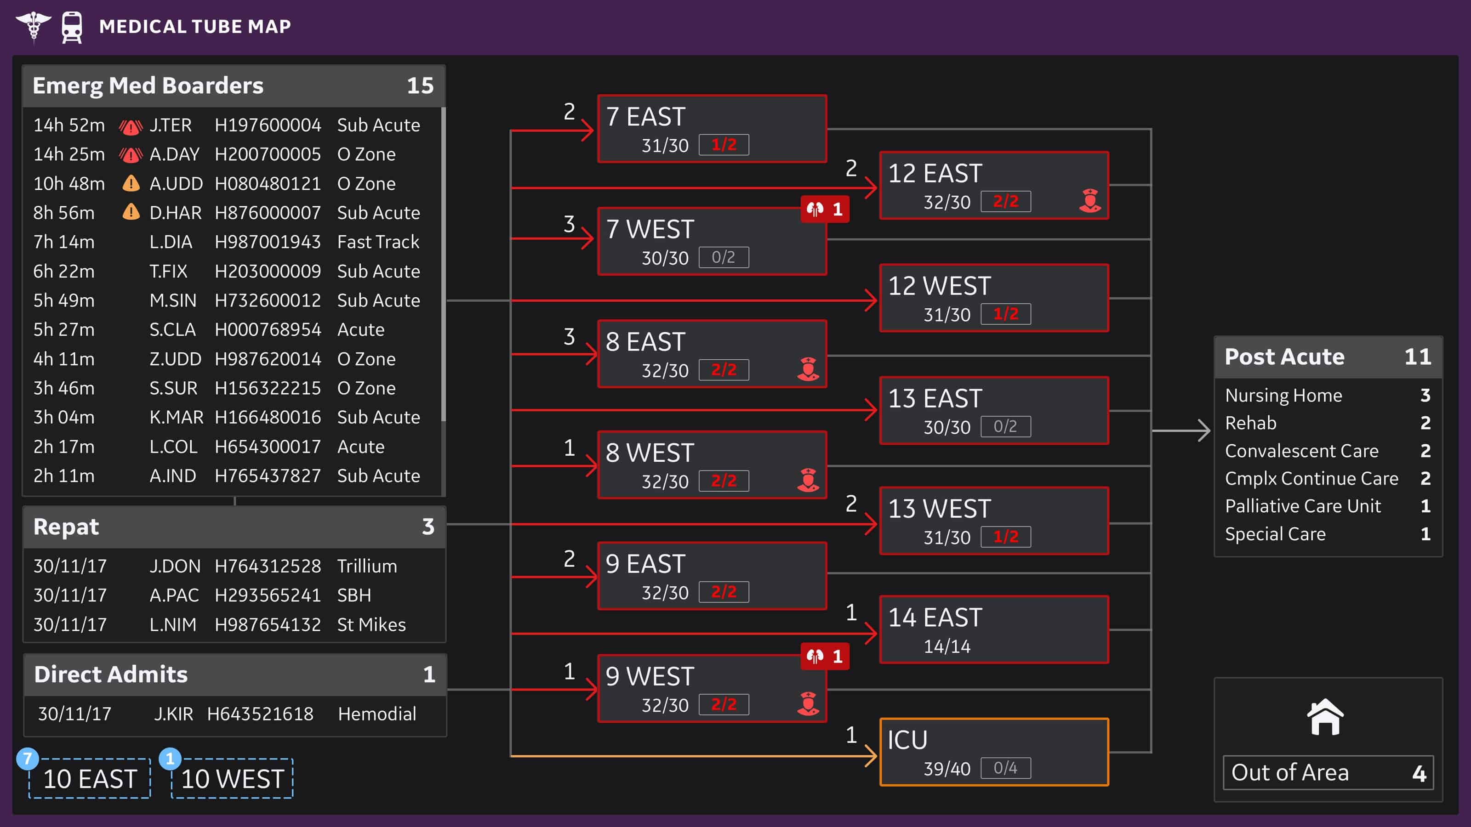Click the nurse icon on 8 WEST
The height and width of the screenshot is (827, 1471).
(x=808, y=480)
